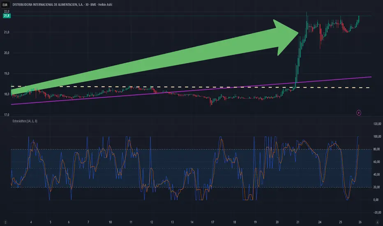Click the green 21,8 current price label
The height and width of the screenshot is (226, 383).
(7, 16)
